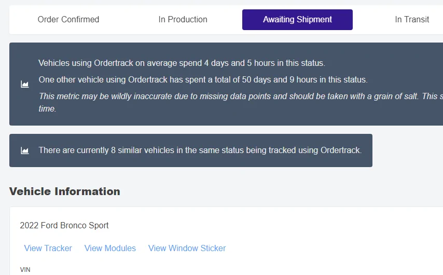Click the 8 similar vehicles message text

pyautogui.click(x=200, y=150)
